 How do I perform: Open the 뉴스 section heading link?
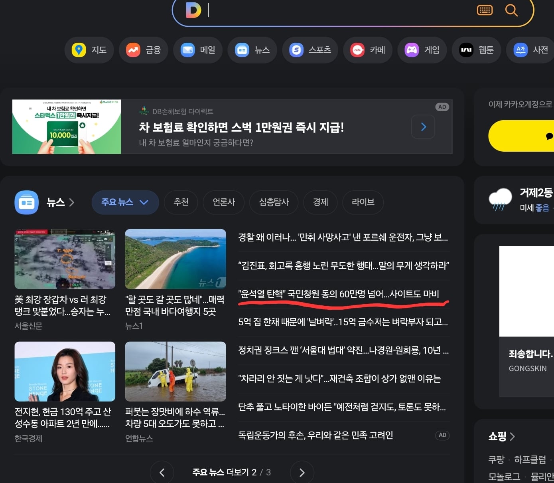pyautogui.click(x=60, y=202)
